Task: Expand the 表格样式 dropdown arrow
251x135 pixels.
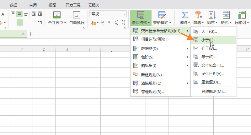Action: [x=170, y=23]
